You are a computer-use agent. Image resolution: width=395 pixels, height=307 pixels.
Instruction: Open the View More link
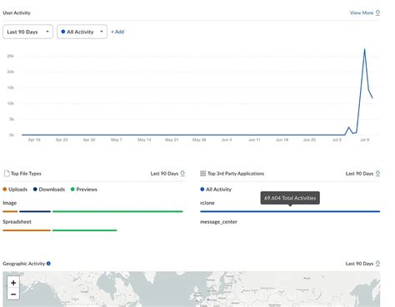click(x=362, y=12)
